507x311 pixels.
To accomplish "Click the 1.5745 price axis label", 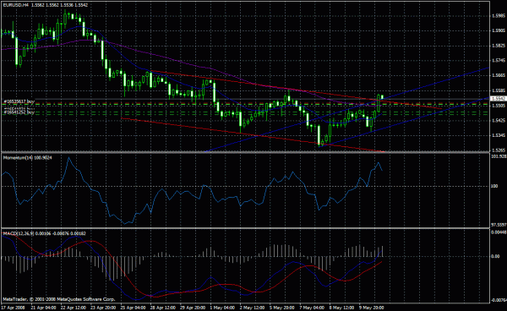I will [499, 61].
